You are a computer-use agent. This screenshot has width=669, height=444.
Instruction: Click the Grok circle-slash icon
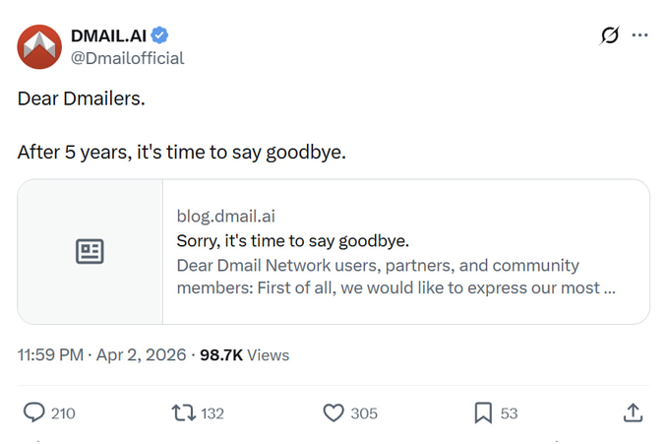pyautogui.click(x=610, y=35)
